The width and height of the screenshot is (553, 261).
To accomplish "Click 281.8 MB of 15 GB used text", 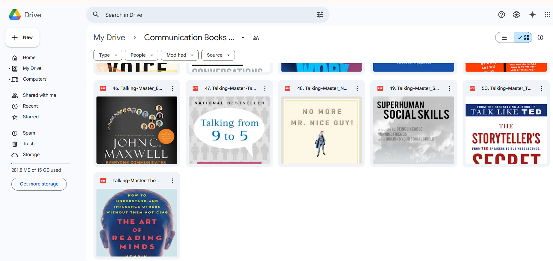I will point(36,170).
